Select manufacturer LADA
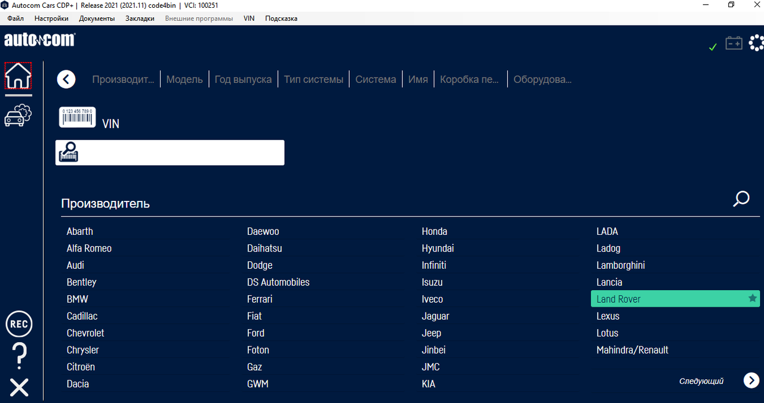The height and width of the screenshot is (403, 764). [607, 231]
